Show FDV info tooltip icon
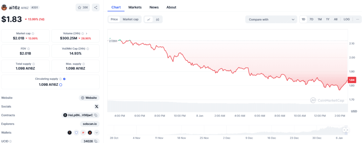The width and height of the screenshot is (362, 143). [28, 49]
